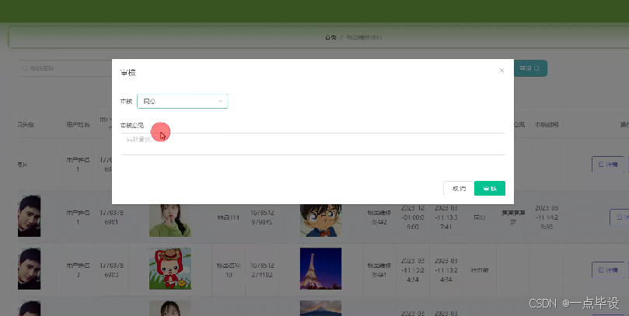Viewport: 629px width, 316px height.
Task: Close the 审核 dialog with the X
Action: (501, 71)
